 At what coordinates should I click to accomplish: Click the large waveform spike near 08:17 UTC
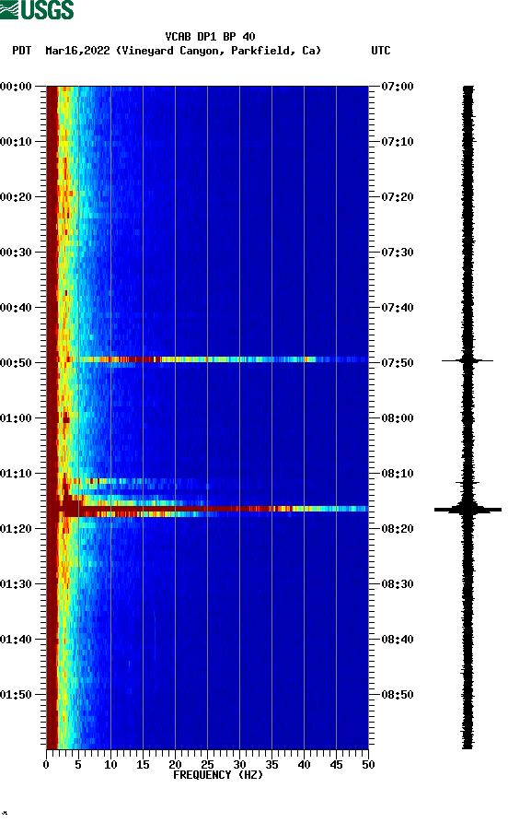pos(468,509)
